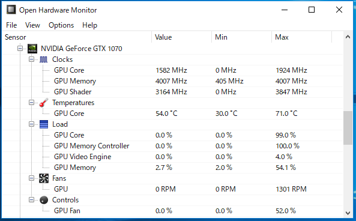The height and width of the screenshot is (221, 356).
Task: Open the View menu
Action: pyautogui.click(x=32, y=25)
